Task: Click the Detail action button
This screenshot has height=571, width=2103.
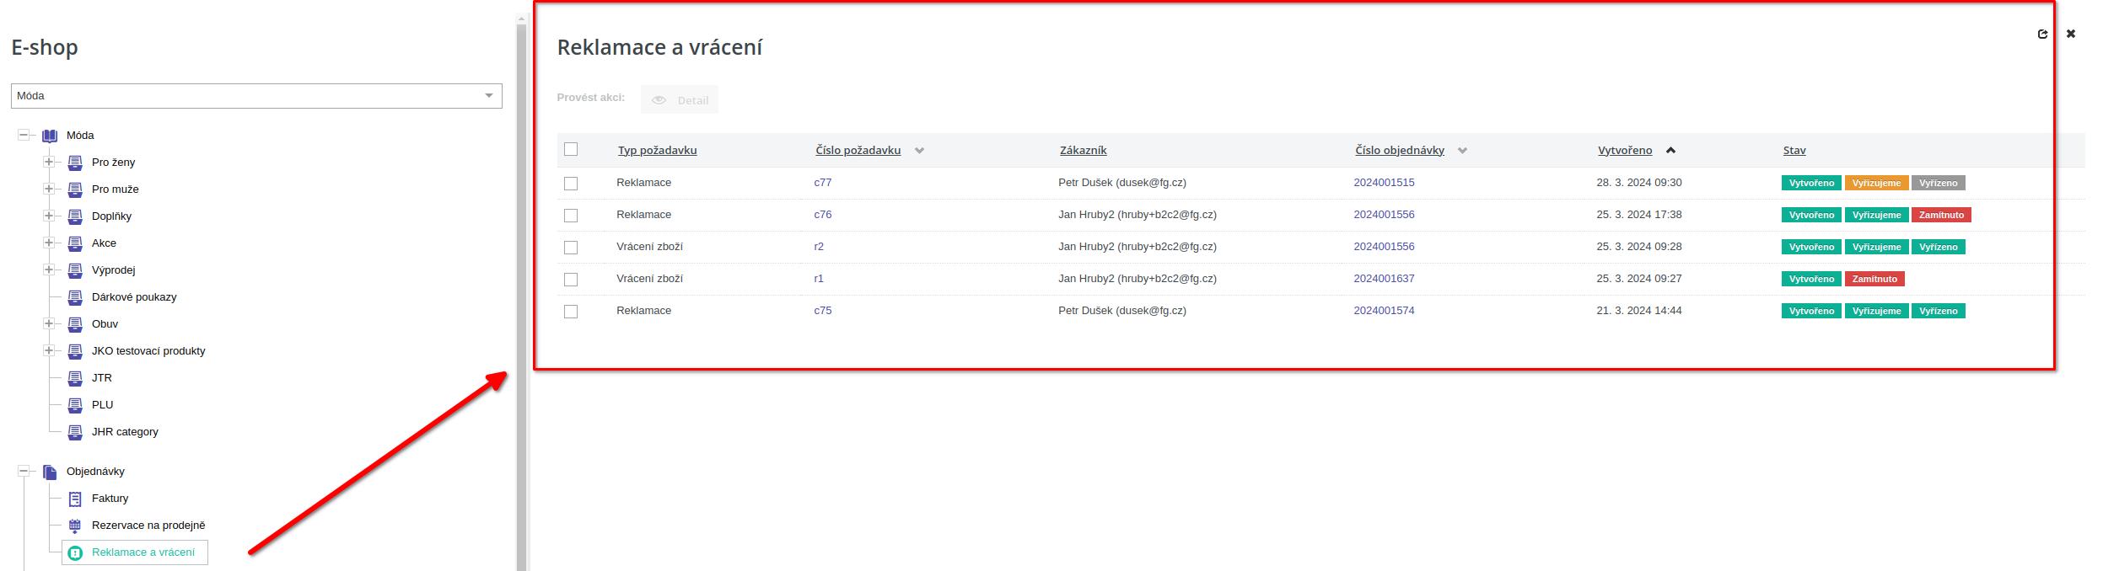Action: click(x=680, y=100)
